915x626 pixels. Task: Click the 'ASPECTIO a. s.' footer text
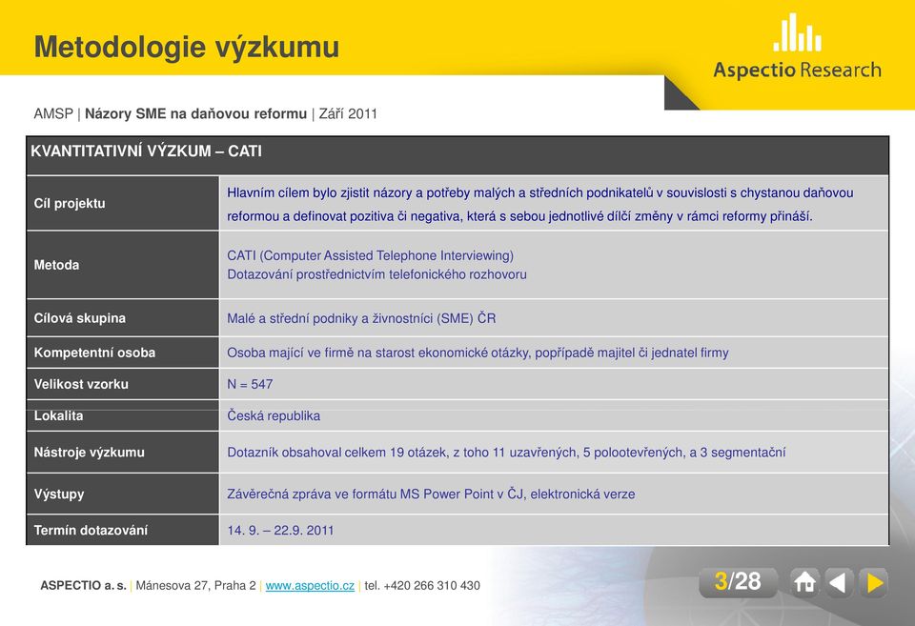click(84, 585)
